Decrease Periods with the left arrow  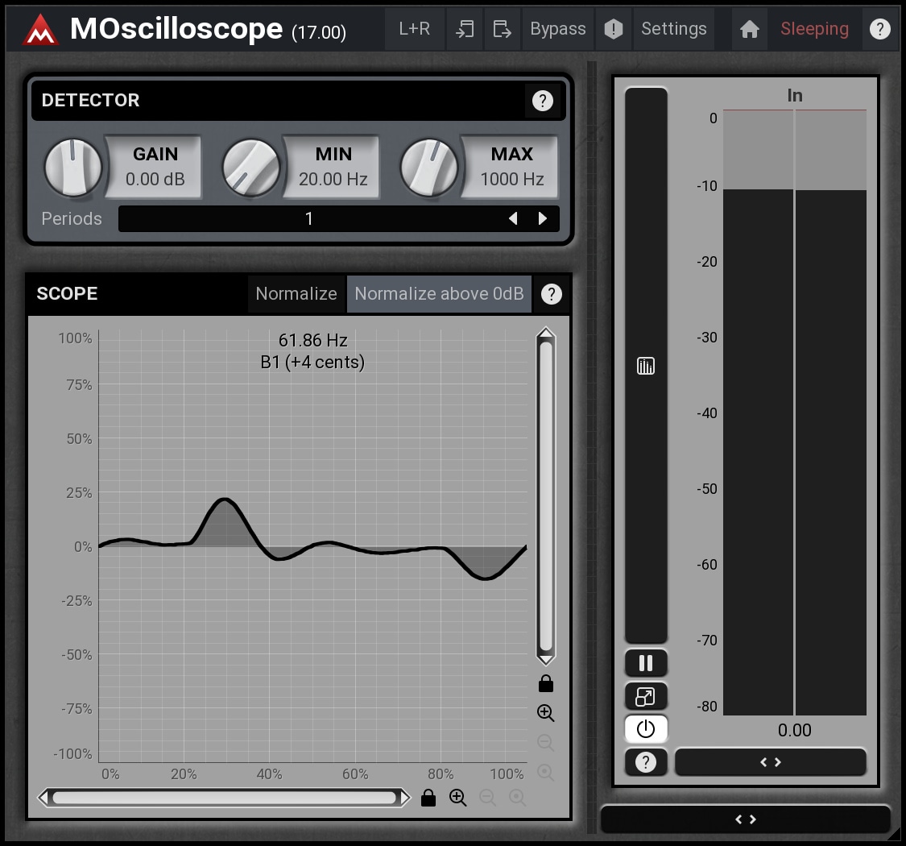click(513, 218)
